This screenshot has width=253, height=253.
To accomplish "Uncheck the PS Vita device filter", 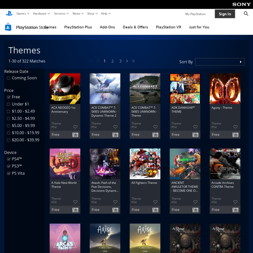I will (8, 173).
